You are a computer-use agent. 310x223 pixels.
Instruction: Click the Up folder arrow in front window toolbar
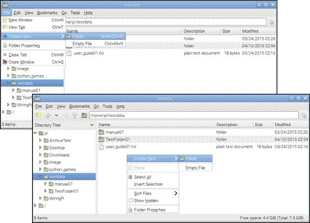74,115
